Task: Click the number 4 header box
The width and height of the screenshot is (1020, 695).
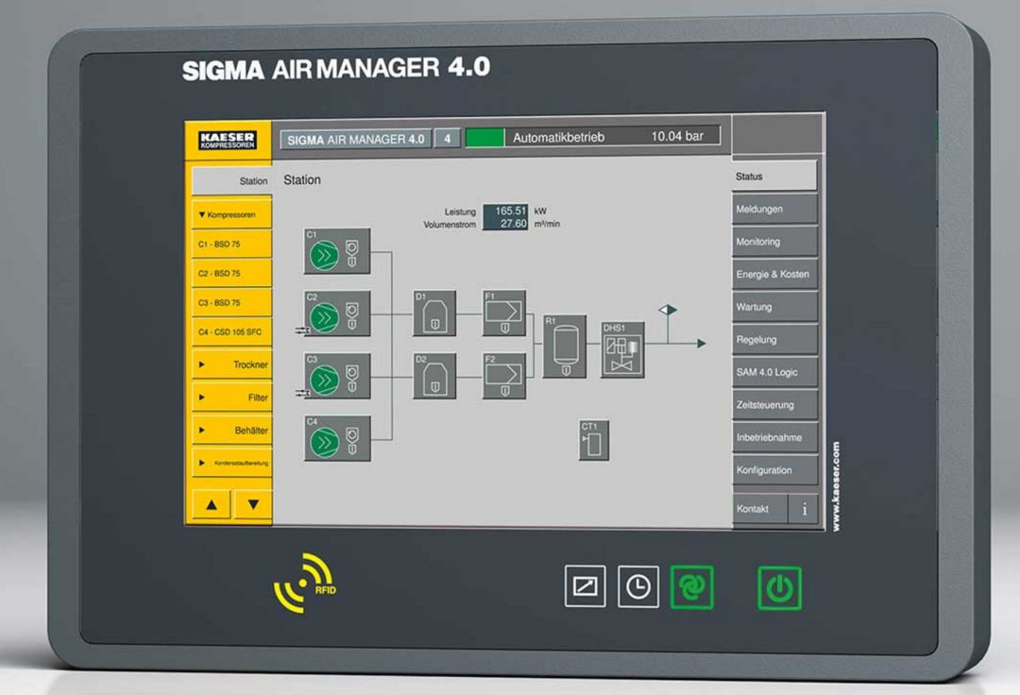Action: click(447, 139)
